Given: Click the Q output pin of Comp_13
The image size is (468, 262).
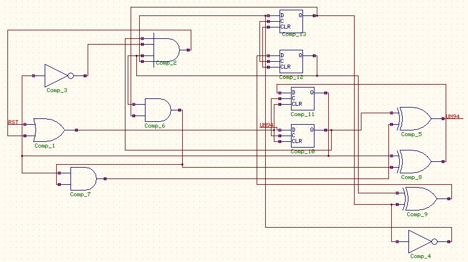Looking at the screenshot, I should click(x=314, y=15).
